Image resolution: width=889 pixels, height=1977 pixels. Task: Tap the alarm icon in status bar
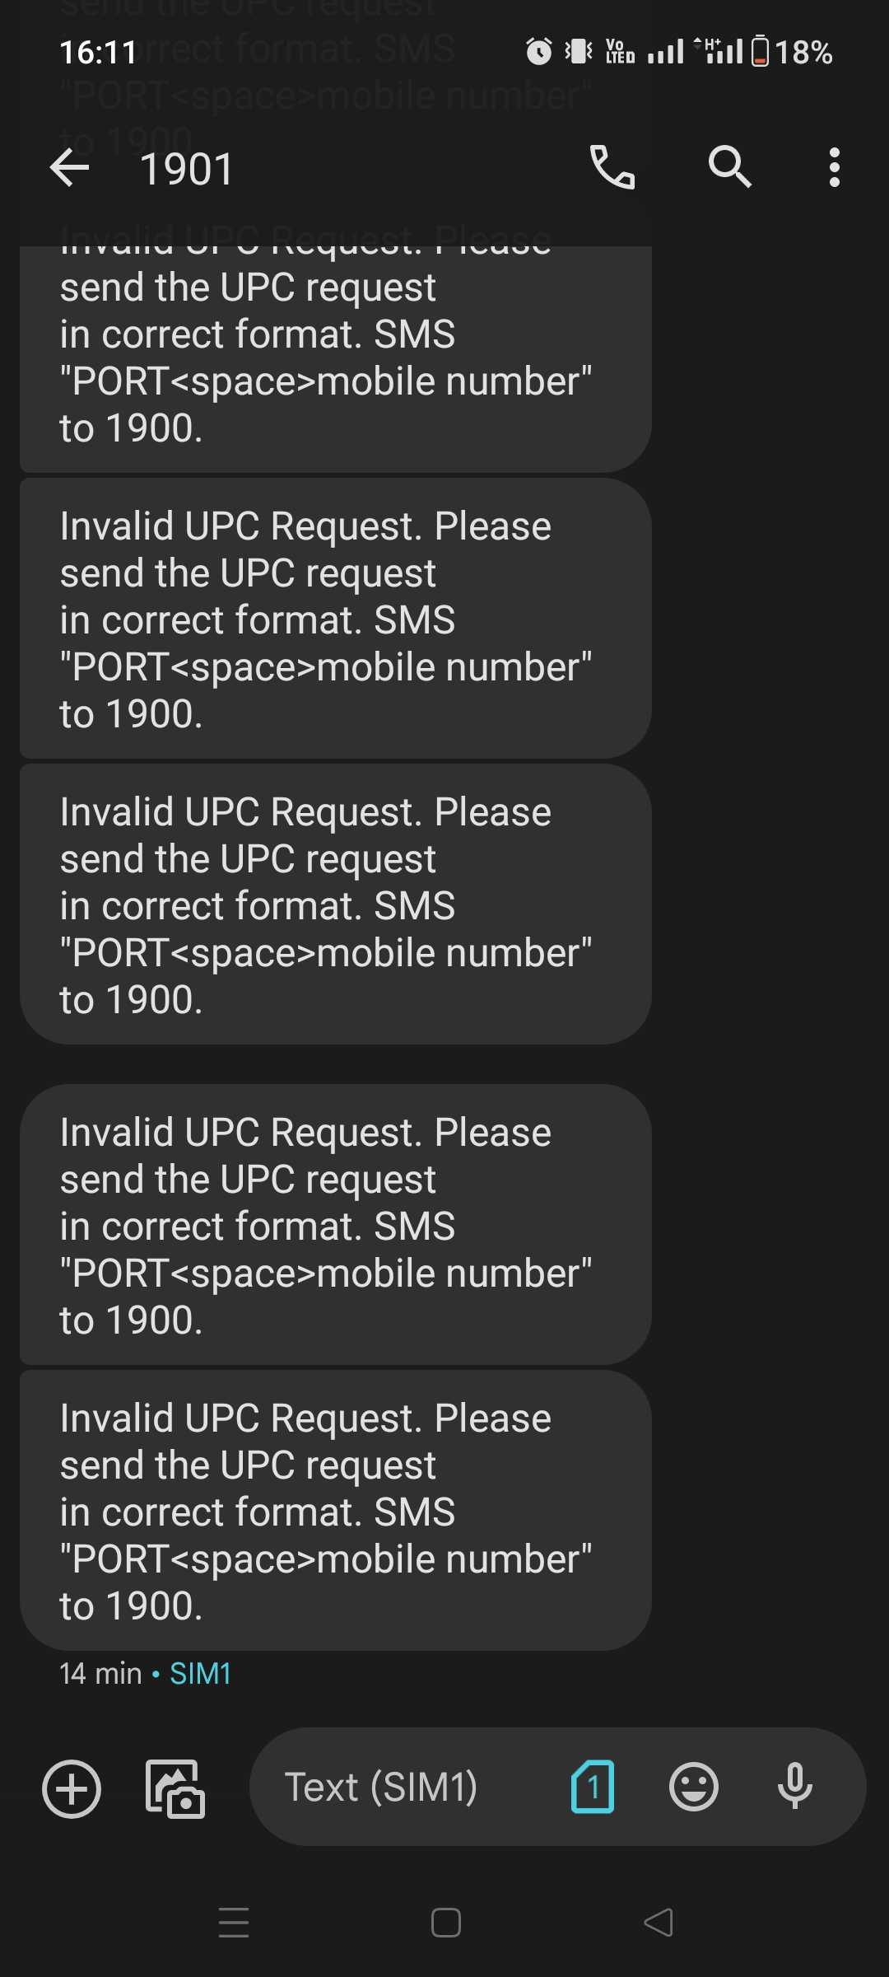[x=538, y=52]
